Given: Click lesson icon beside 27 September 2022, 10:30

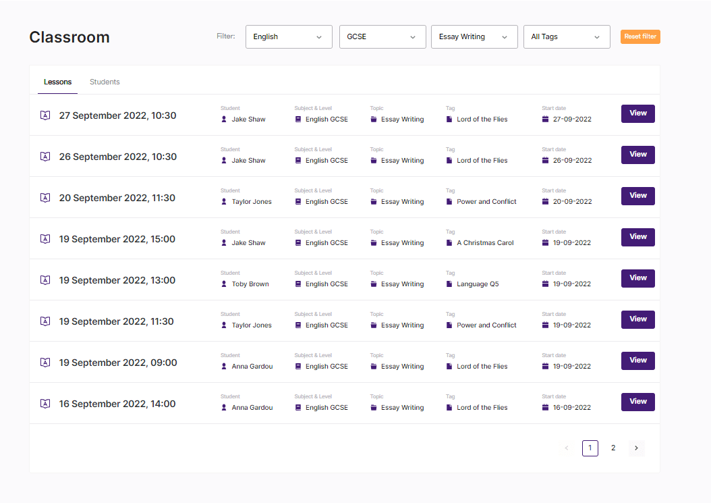Looking at the screenshot, I should (45, 115).
